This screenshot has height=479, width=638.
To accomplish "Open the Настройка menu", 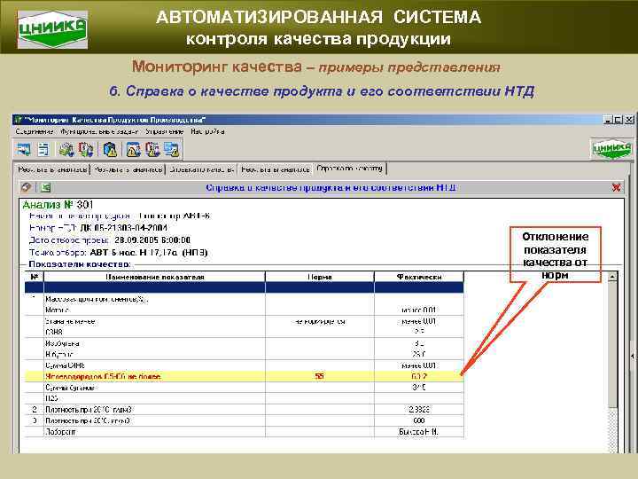I will click(x=208, y=131).
